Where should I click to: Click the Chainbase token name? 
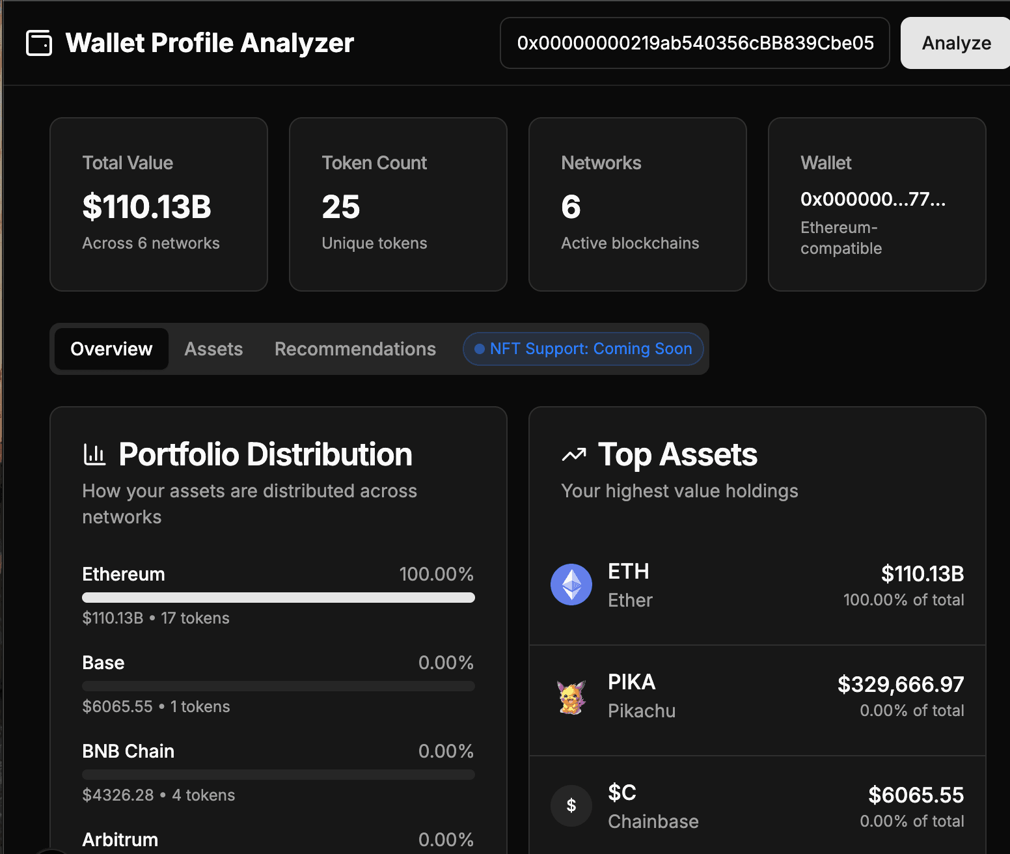click(x=653, y=821)
